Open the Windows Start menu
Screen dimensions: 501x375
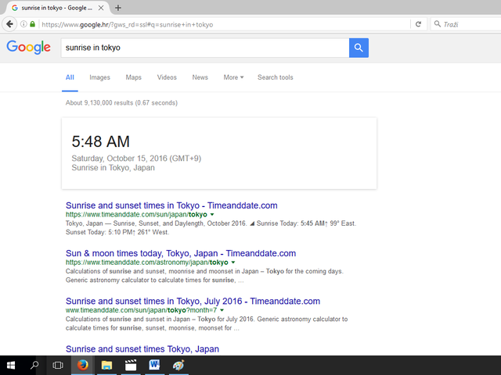point(10,366)
